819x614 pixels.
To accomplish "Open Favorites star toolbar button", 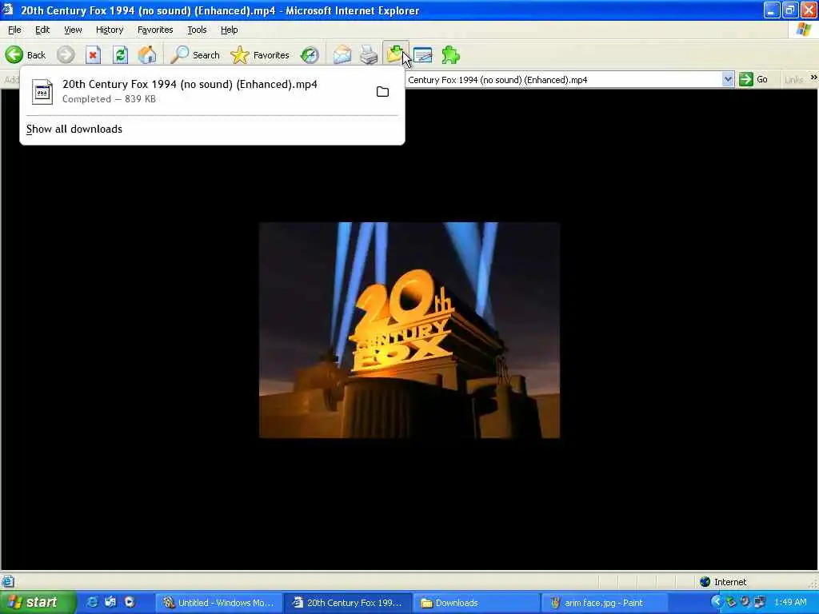I will [260, 55].
